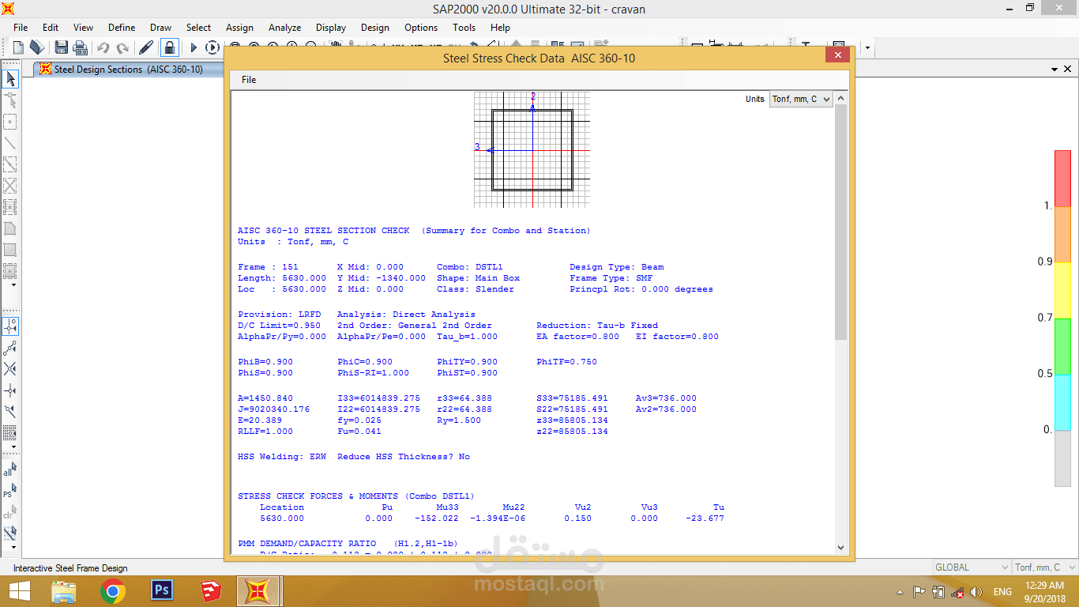Viewport: 1079px width, 607px height.
Task: Click the Save floppy disk icon
Action: [x=62, y=47]
